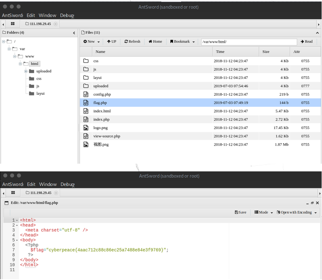Screen dimensions: 322x280
Task: Click the Read button next to path
Action: pos(307,42)
